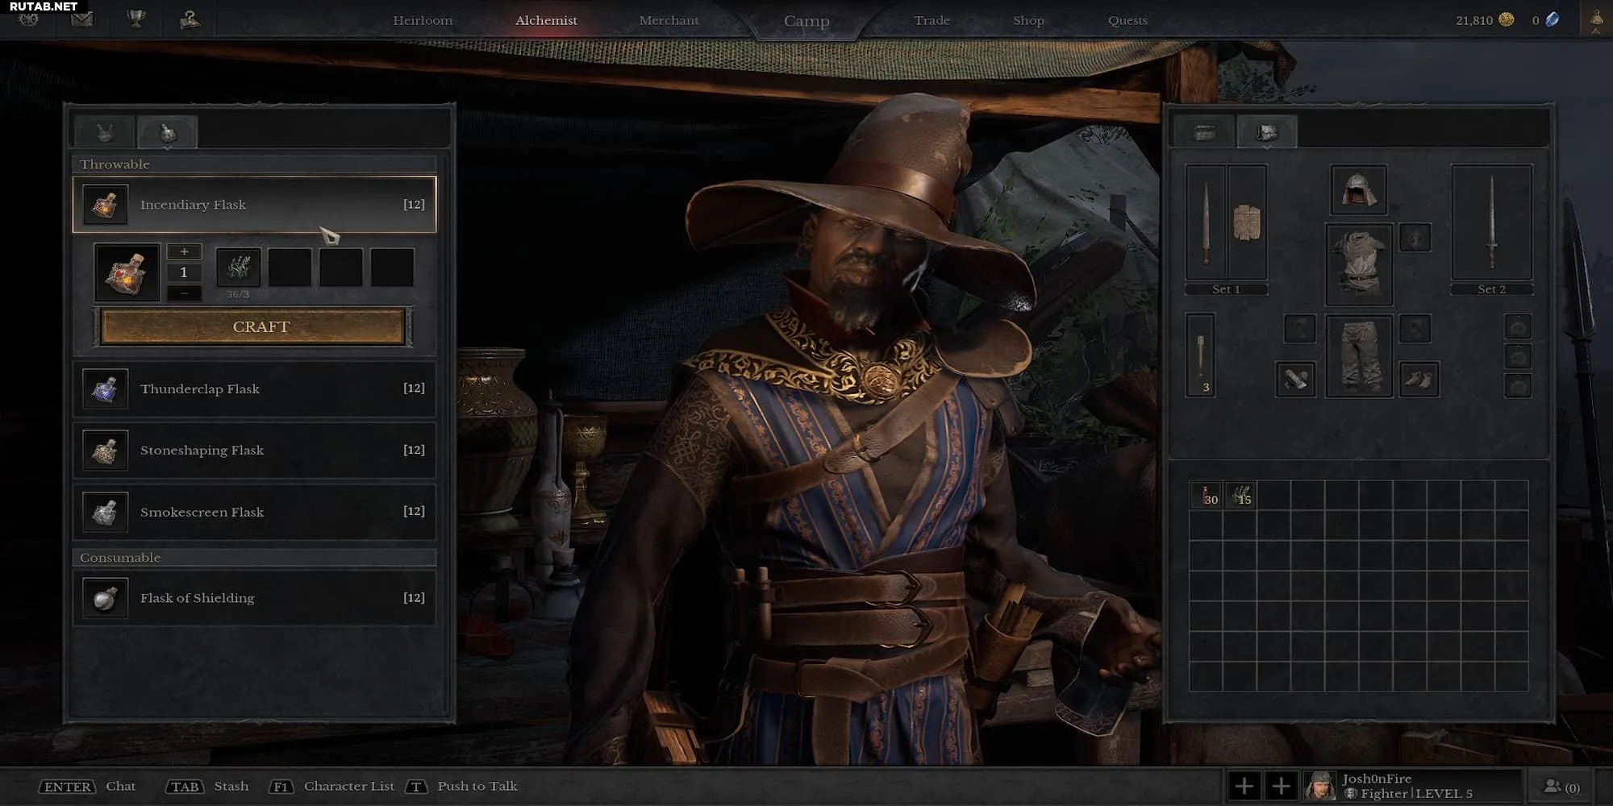Open the trophy leaderboard icon

coord(136,19)
